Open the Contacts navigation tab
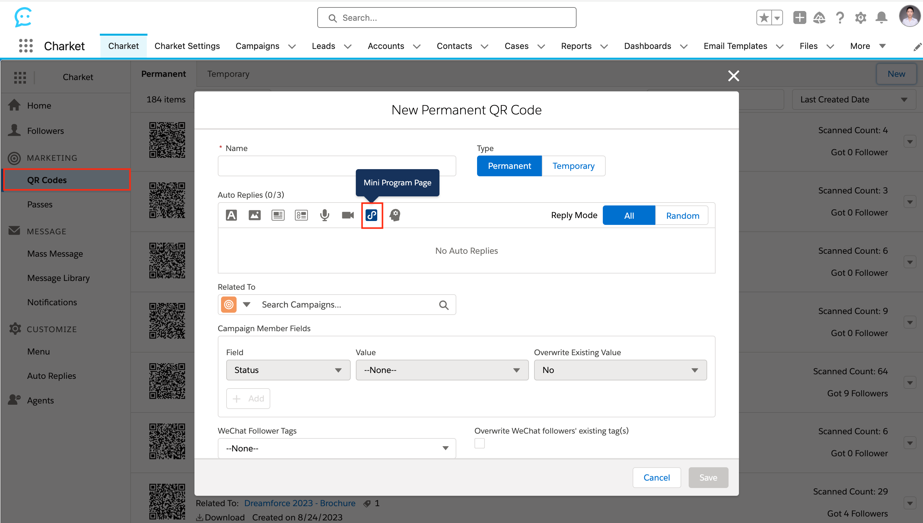 pyautogui.click(x=454, y=46)
